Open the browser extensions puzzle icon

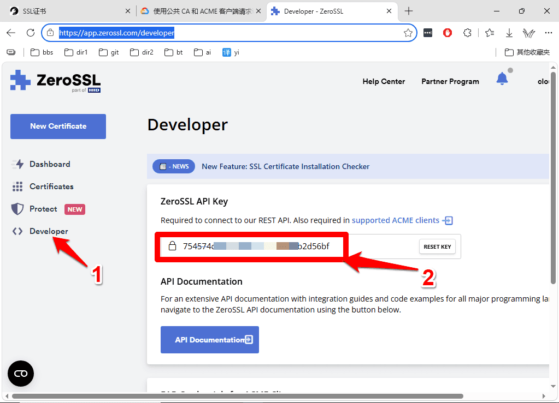467,33
